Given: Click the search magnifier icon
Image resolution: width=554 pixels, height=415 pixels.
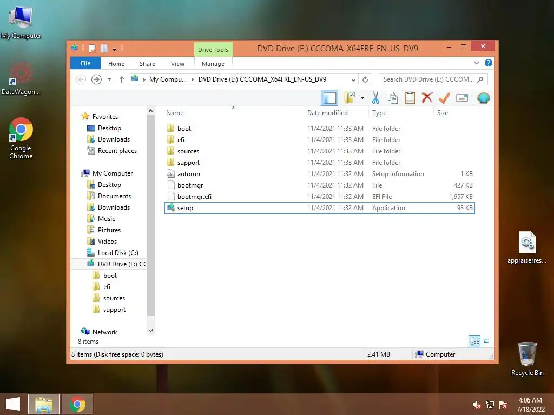Looking at the screenshot, I should pyautogui.click(x=480, y=79).
